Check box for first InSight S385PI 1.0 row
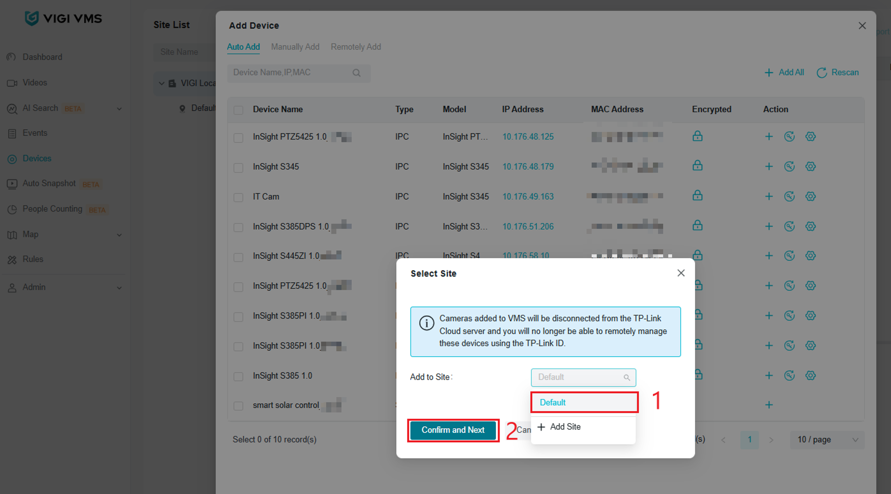The height and width of the screenshot is (494, 891). pos(238,317)
